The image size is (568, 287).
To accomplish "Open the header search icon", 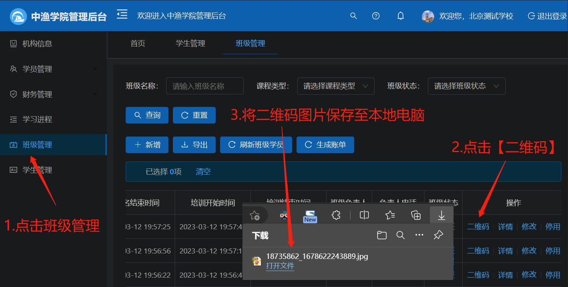I will coord(353,16).
